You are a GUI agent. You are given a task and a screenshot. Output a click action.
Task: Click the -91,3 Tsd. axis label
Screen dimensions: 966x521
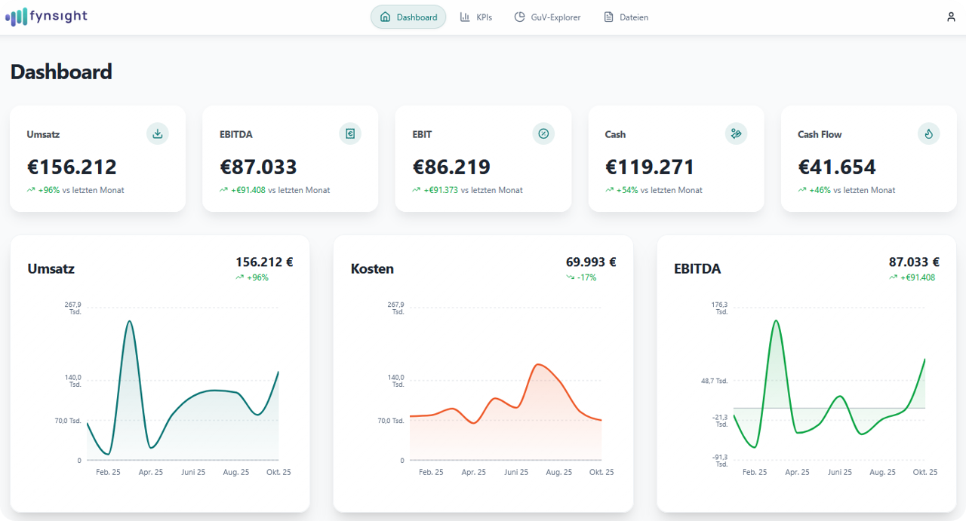coord(720,461)
